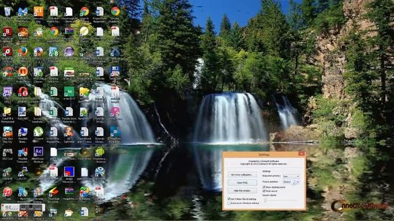Open the blue floppy disk desktop shortcut
Viewport: 394px width, 221px height.
click(x=115, y=72)
